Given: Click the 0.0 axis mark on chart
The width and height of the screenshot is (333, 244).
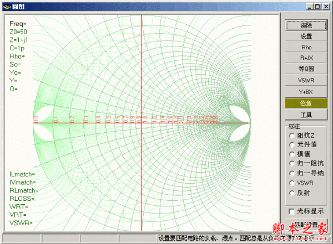Looking at the screenshot, I should [x=36, y=120].
